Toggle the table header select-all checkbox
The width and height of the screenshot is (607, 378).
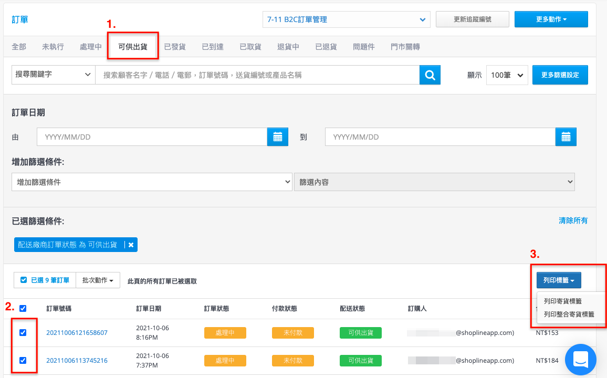(x=23, y=308)
